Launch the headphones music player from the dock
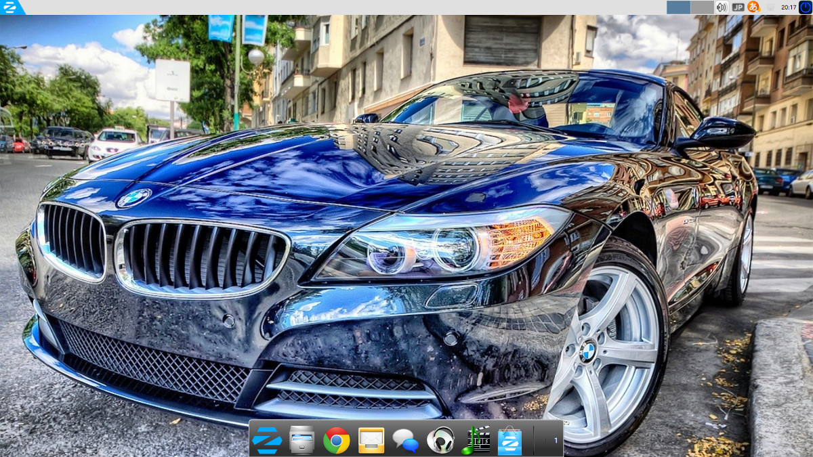The image size is (813, 457). (440, 440)
